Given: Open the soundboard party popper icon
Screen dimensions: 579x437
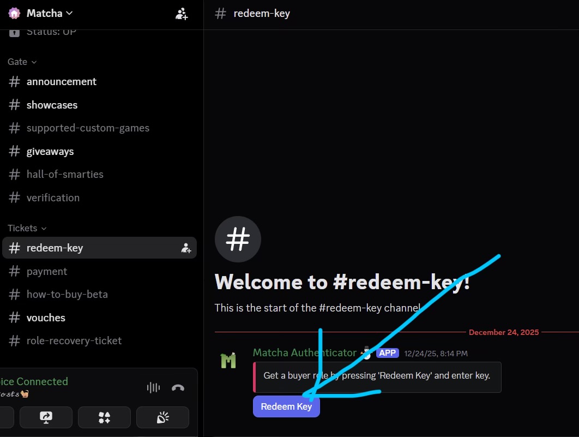Looking at the screenshot, I should coord(162,417).
